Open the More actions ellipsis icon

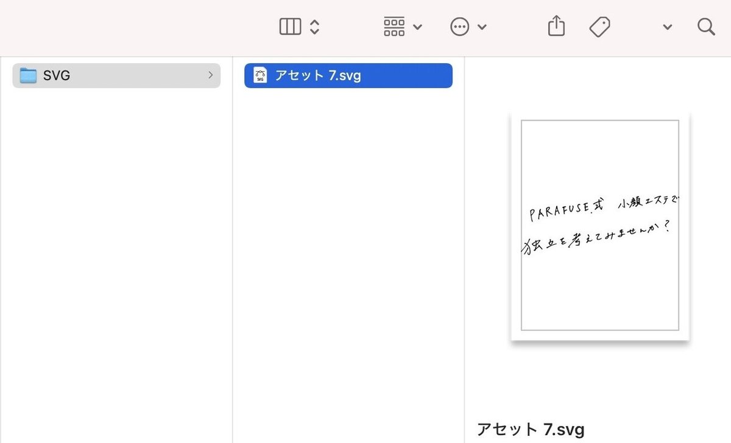click(x=460, y=27)
